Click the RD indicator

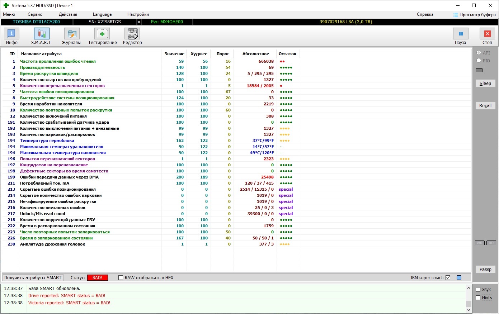click(x=491, y=243)
